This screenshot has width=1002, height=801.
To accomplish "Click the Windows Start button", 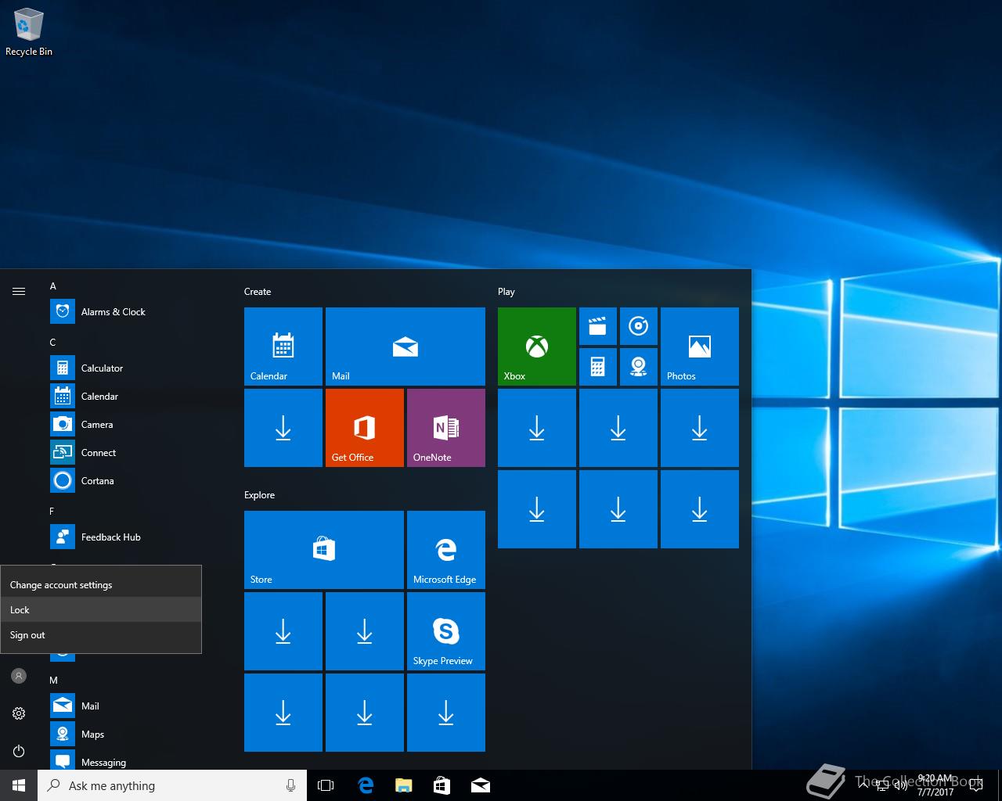I will (19, 785).
